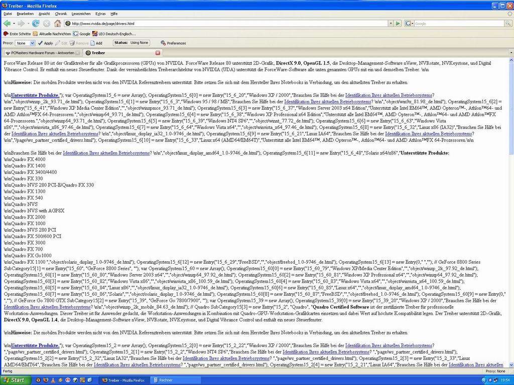Open the address bar history dropdown

tap(391, 24)
